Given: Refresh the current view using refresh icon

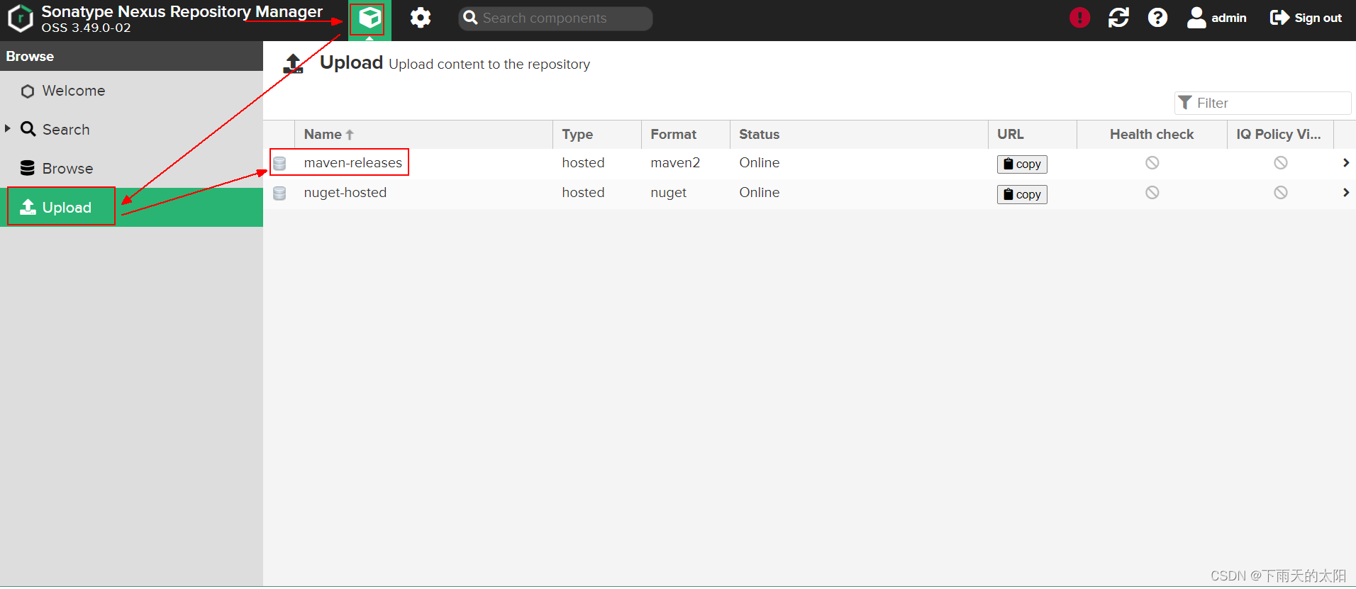Looking at the screenshot, I should click(1118, 18).
